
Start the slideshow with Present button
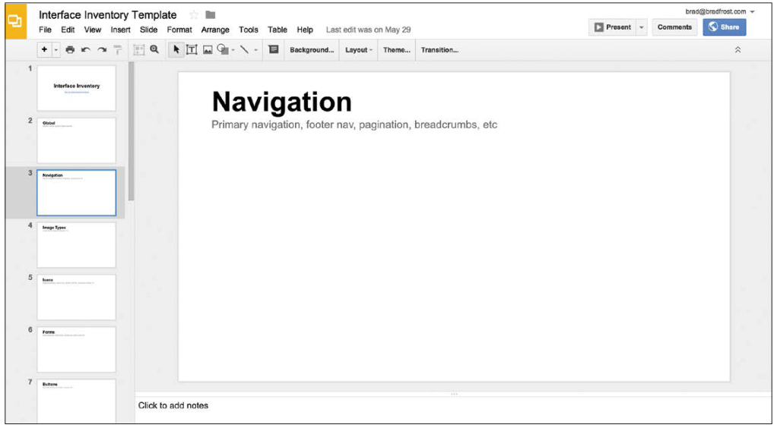pos(613,27)
